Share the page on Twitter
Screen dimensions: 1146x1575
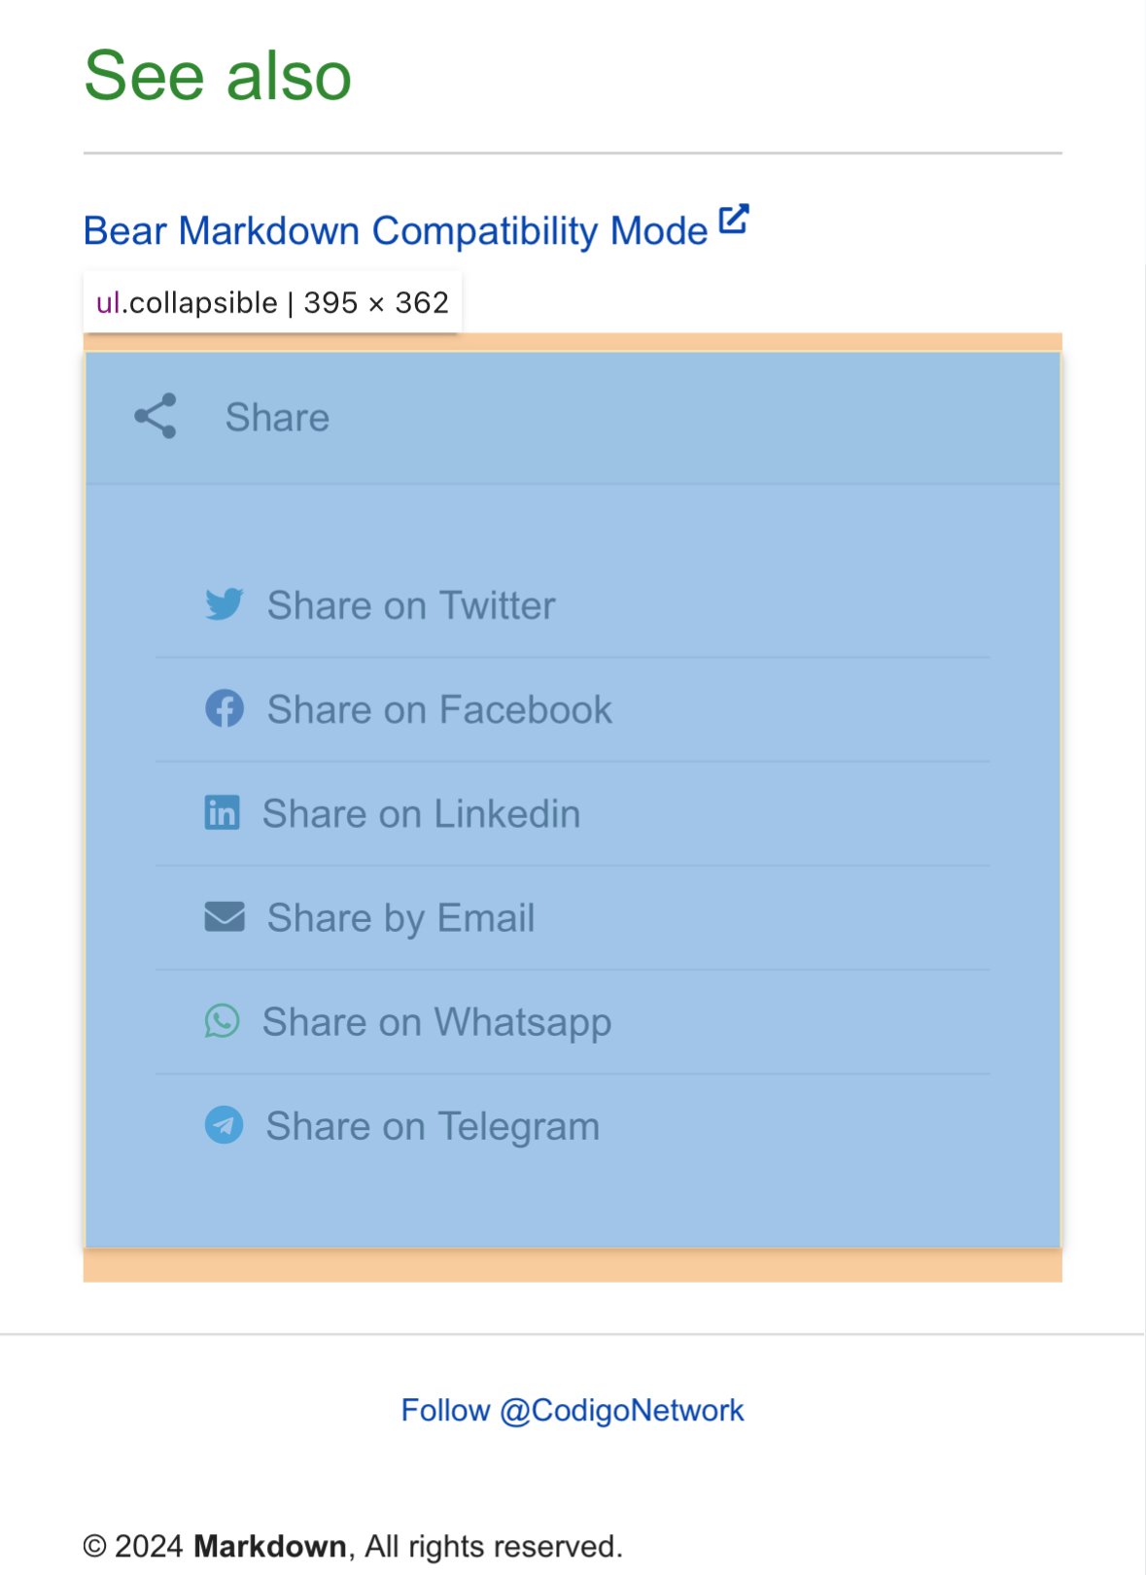(x=410, y=604)
